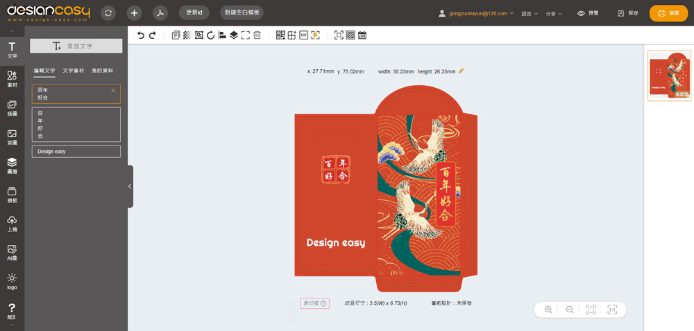Expand the 語言 language dropdown

[530, 13]
